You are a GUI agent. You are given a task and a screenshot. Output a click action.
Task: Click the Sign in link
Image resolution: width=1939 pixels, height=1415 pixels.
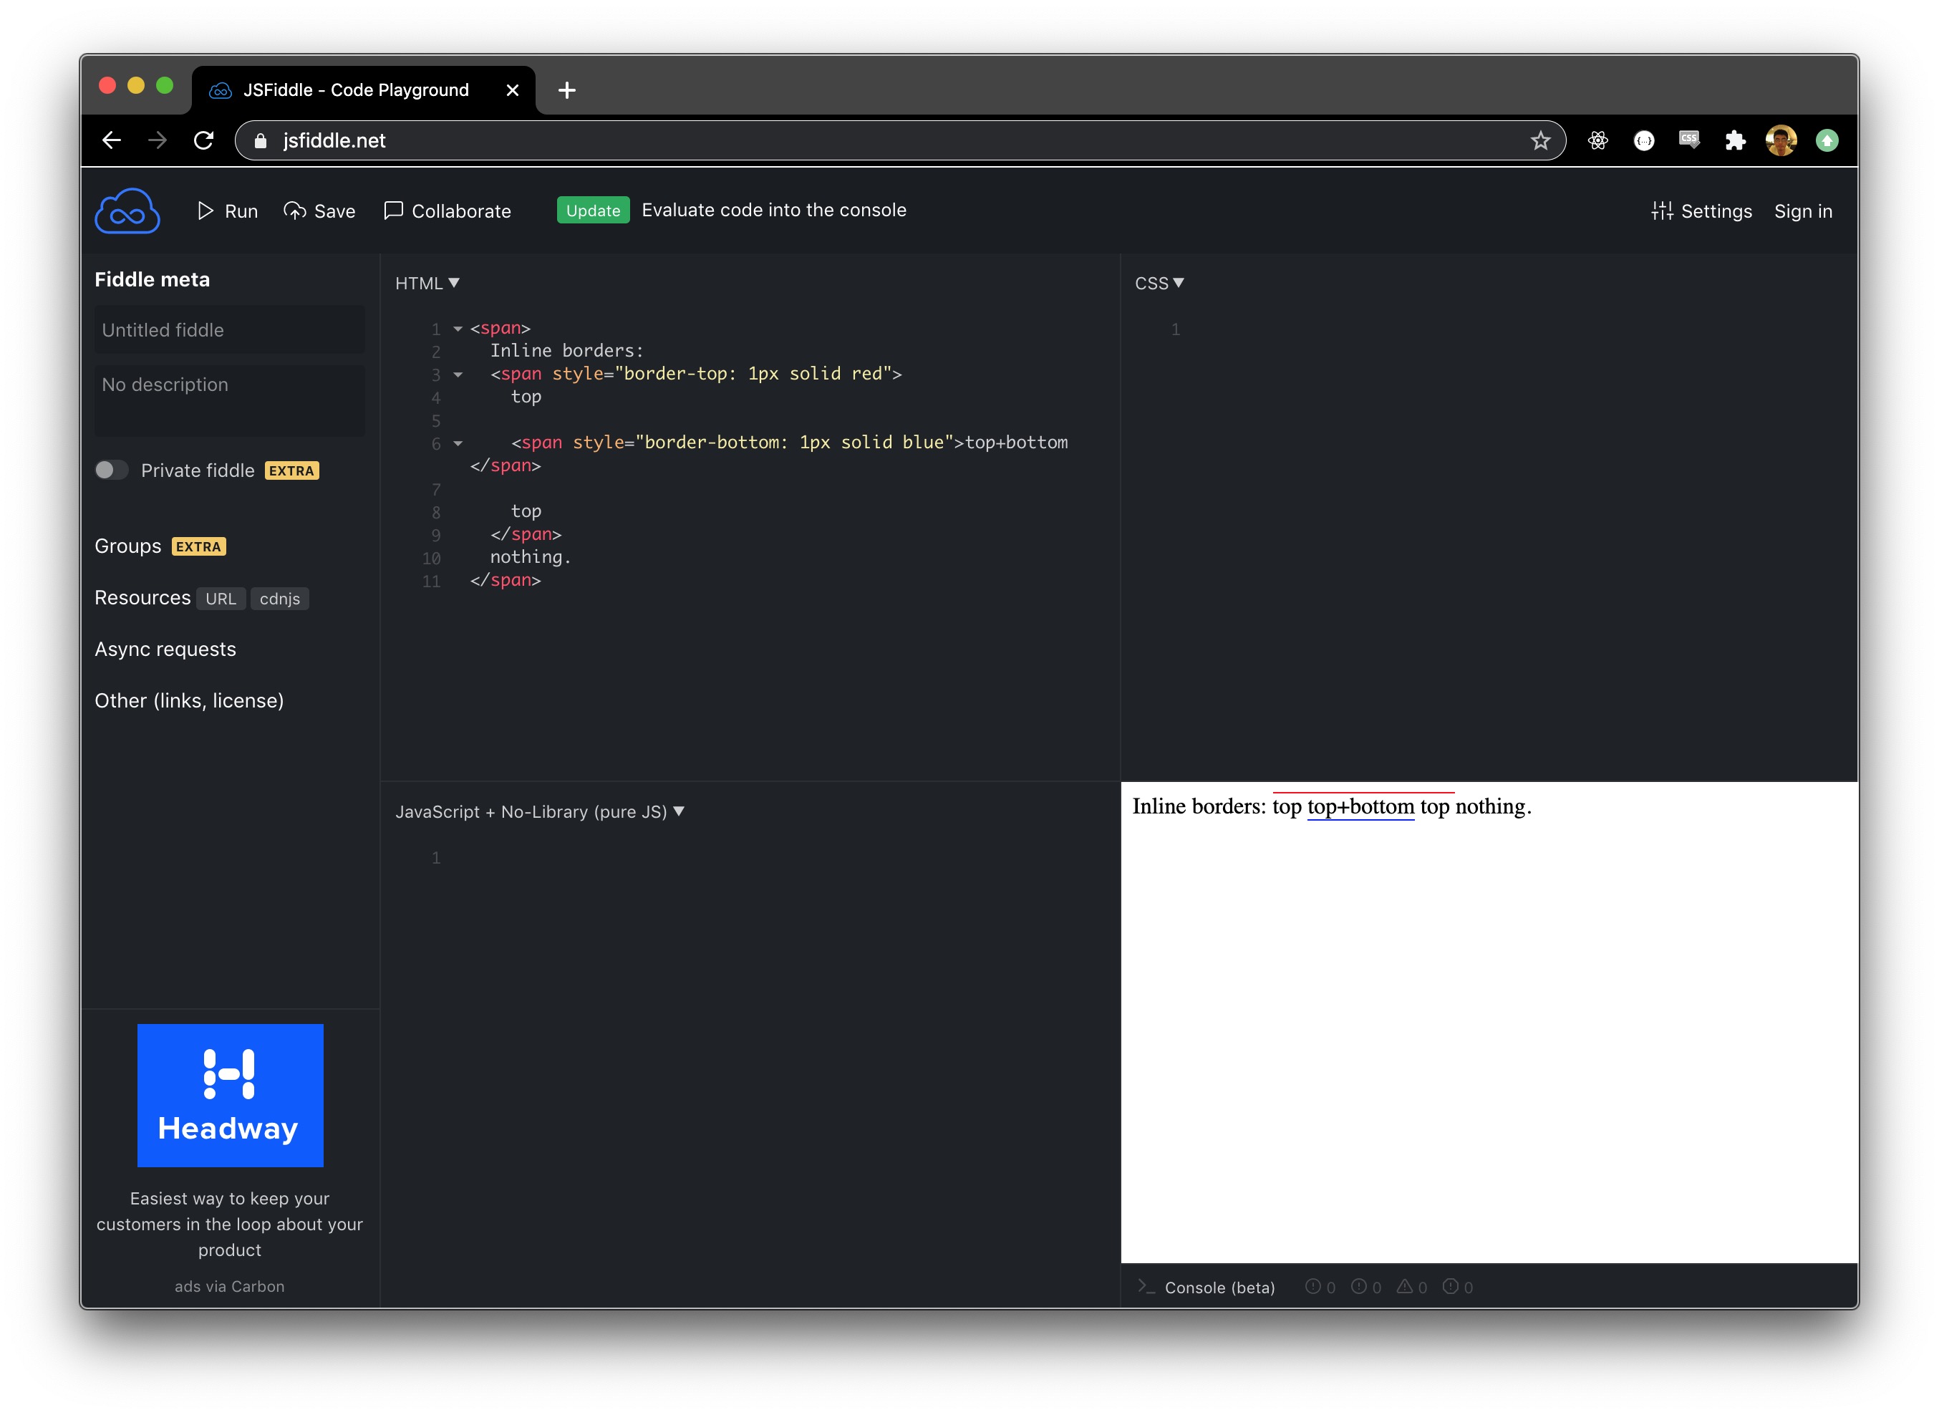[x=1803, y=211]
